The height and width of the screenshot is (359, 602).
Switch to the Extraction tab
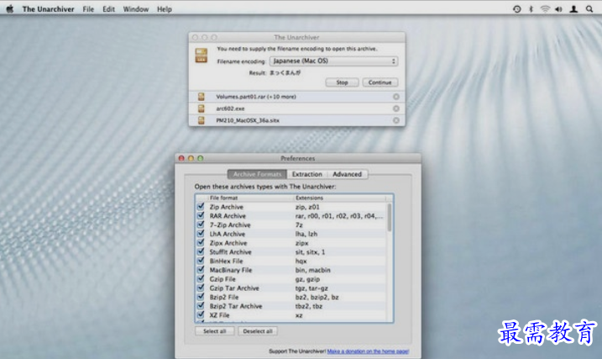pyautogui.click(x=306, y=174)
